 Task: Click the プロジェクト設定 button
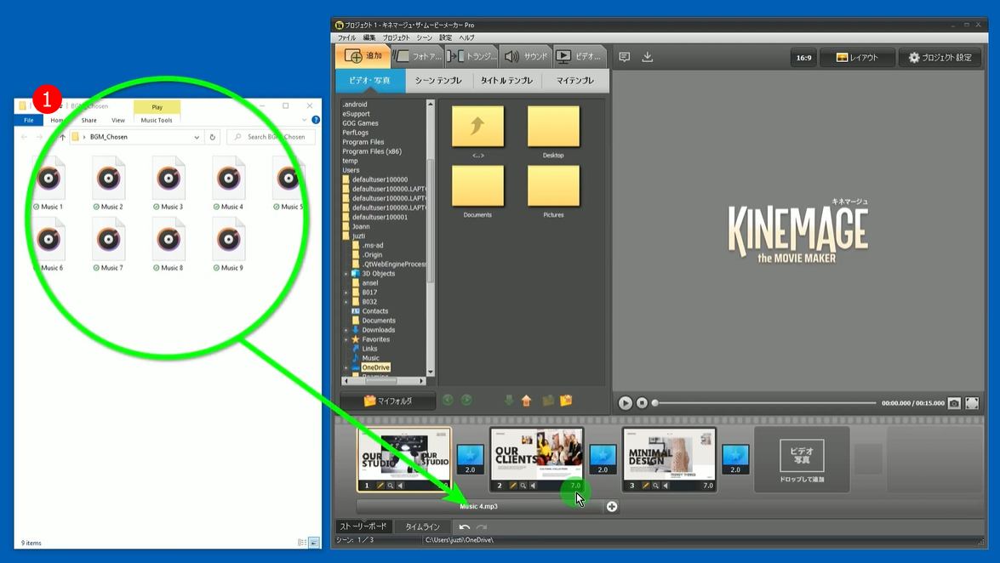940,58
